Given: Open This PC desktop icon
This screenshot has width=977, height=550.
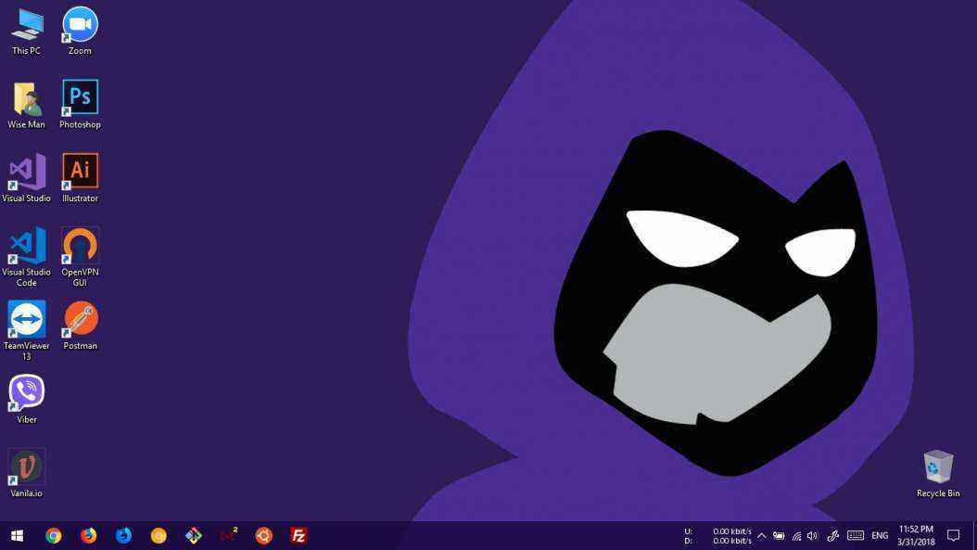Looking at the screenshot, I should [27, 32].
